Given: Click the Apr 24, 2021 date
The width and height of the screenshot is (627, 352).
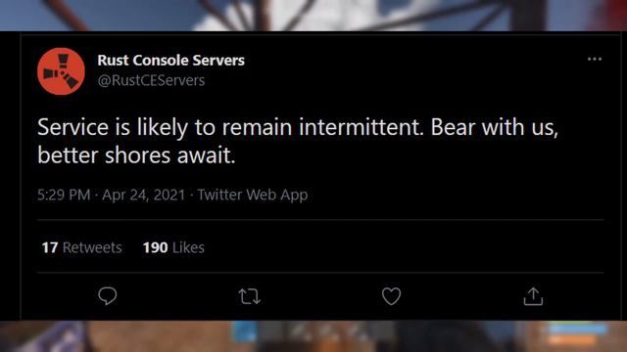Looking at the screenshot, I should tap(144, 195).
